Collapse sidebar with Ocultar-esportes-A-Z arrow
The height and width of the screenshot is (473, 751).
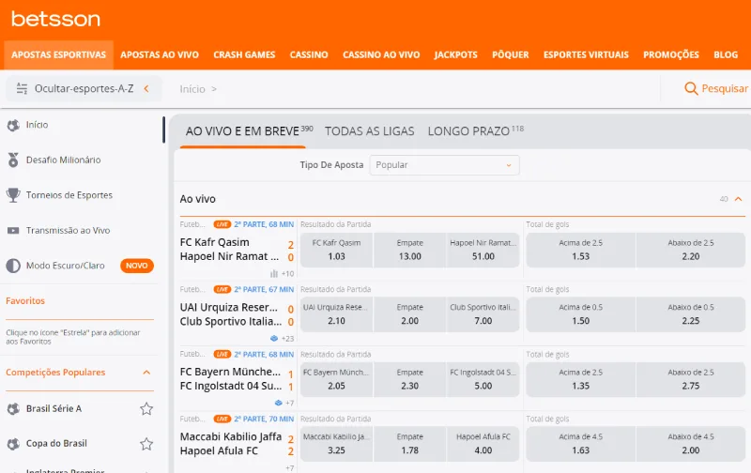(146, 88)
